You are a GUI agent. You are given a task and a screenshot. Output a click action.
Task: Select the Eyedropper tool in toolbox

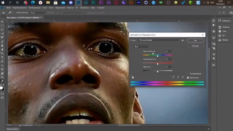(2, 81)
